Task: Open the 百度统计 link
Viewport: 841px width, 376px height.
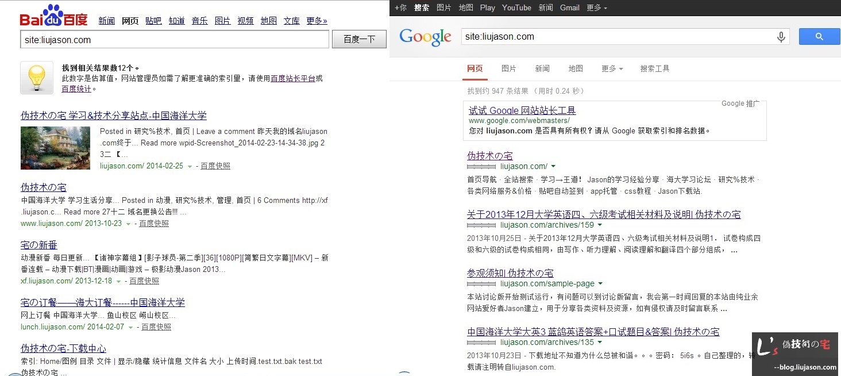Action: pyautogui.click(x=76, y=89)
